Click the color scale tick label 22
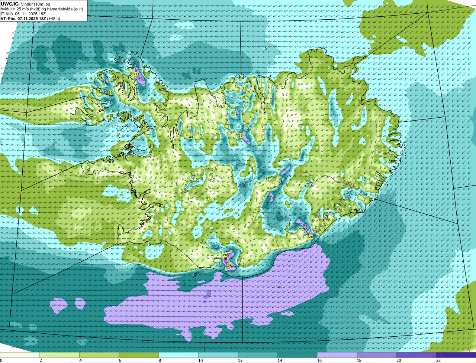The width and height of the screenshot is (476, 363). coord(438,360)
